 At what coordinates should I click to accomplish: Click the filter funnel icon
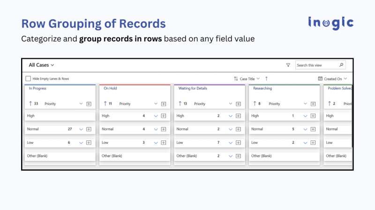click(x=288, y=65)
